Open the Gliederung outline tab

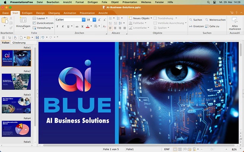tap(19, 43)
